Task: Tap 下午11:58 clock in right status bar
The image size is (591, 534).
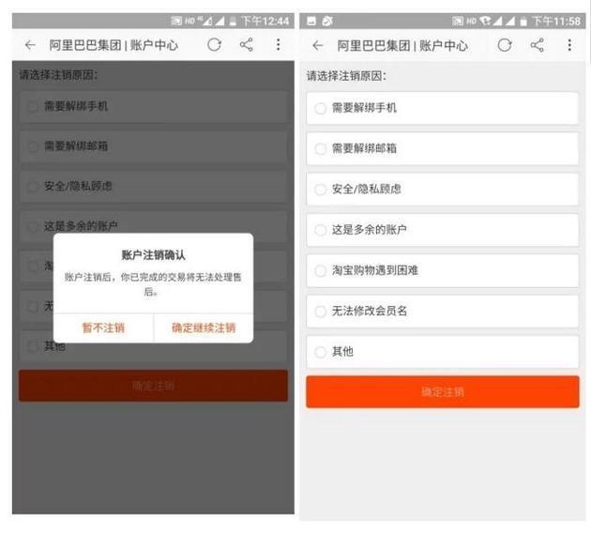Action: point(556,22)
